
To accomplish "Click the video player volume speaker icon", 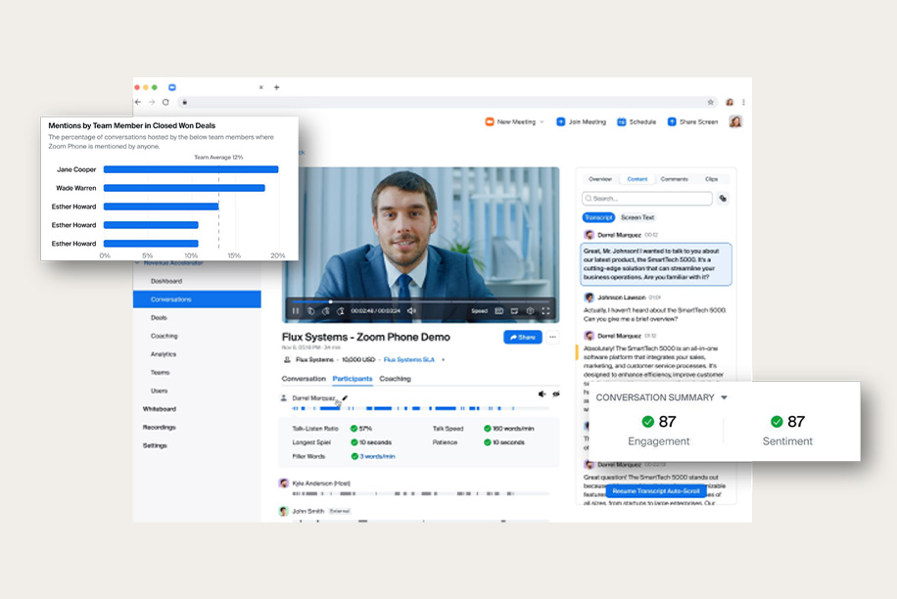I will click(411, 311).
